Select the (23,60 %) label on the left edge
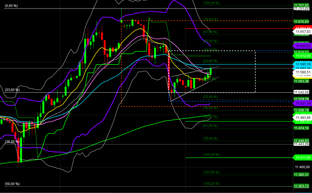Viewport: 312px width, 193px height. tap(12, 89)
